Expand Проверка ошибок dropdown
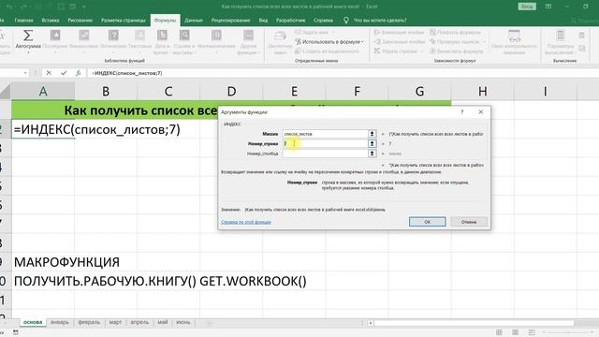Viewport: 599px width, 337px height. 485,41
